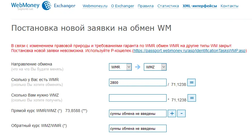Open the Статистика section
Screen dimensions: 252x135
point(168,6)
